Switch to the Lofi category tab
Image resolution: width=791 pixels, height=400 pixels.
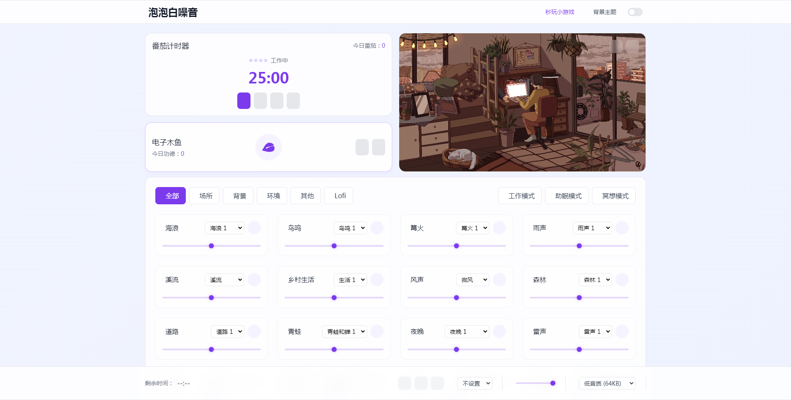338,195
